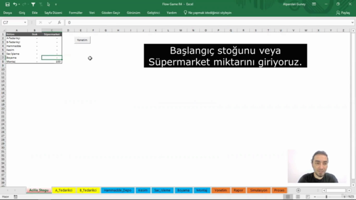Click the Enter checkmark icon in formula bar
356x200 pixels.
coord(50,22)
